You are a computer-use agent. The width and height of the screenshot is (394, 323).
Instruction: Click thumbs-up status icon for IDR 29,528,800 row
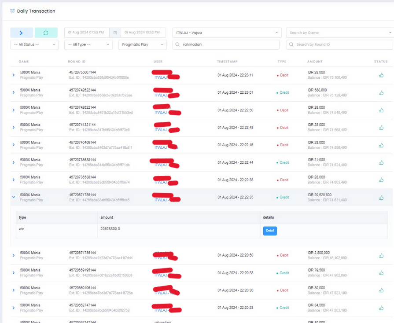(381, 198)
